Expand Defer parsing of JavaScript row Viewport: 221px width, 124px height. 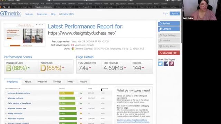19,103
